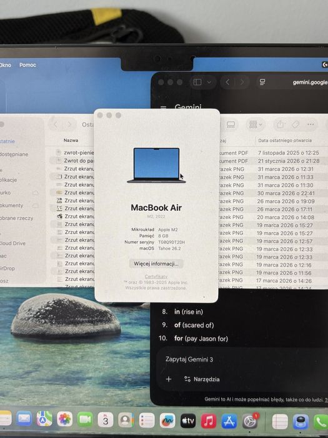Image resolution: width=328 pixels, height=438 pixels.
Task: Open the Calendar icon showing 3
Action: [106, 420]
